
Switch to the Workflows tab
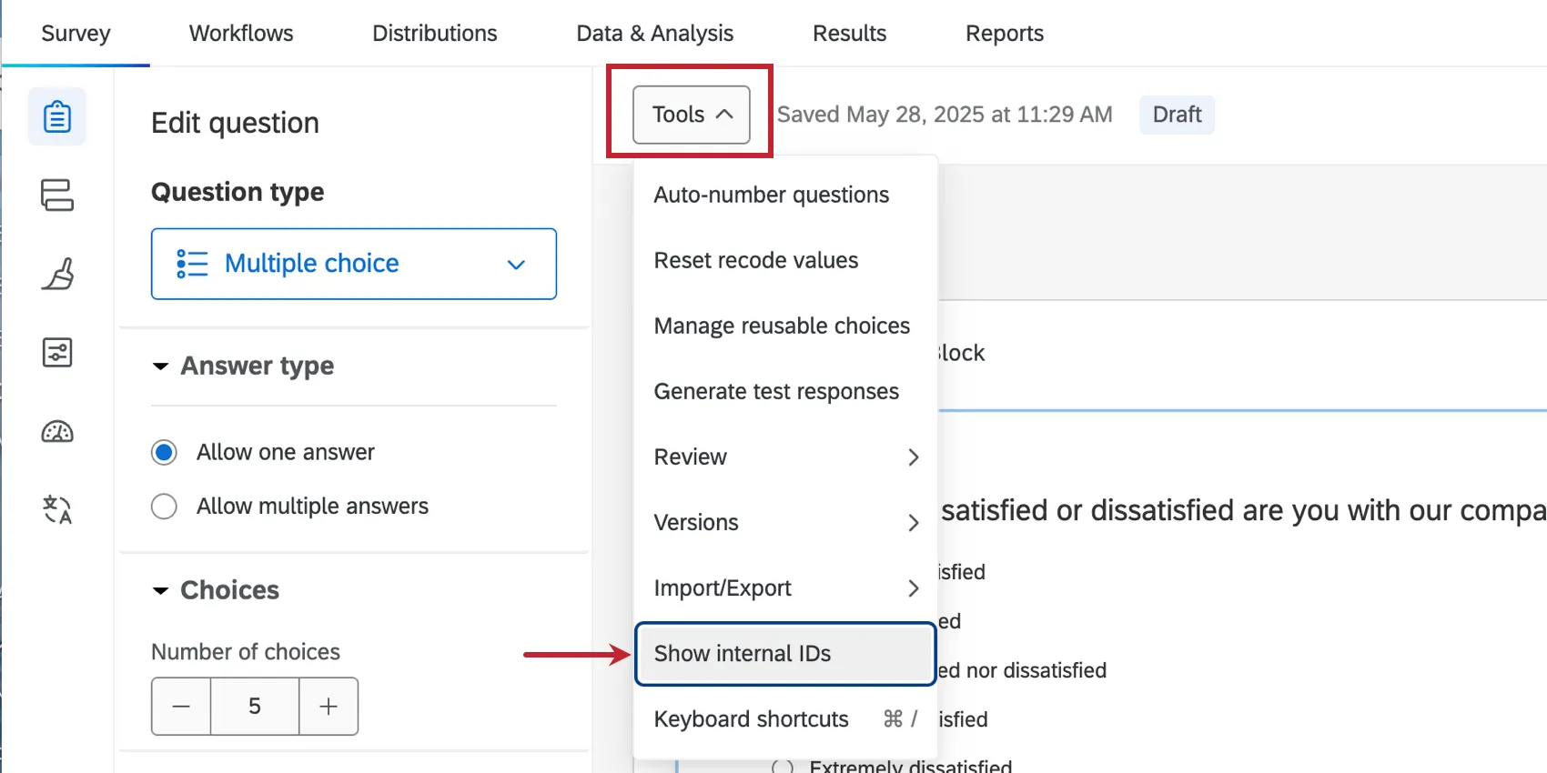[x=241, y=34]
